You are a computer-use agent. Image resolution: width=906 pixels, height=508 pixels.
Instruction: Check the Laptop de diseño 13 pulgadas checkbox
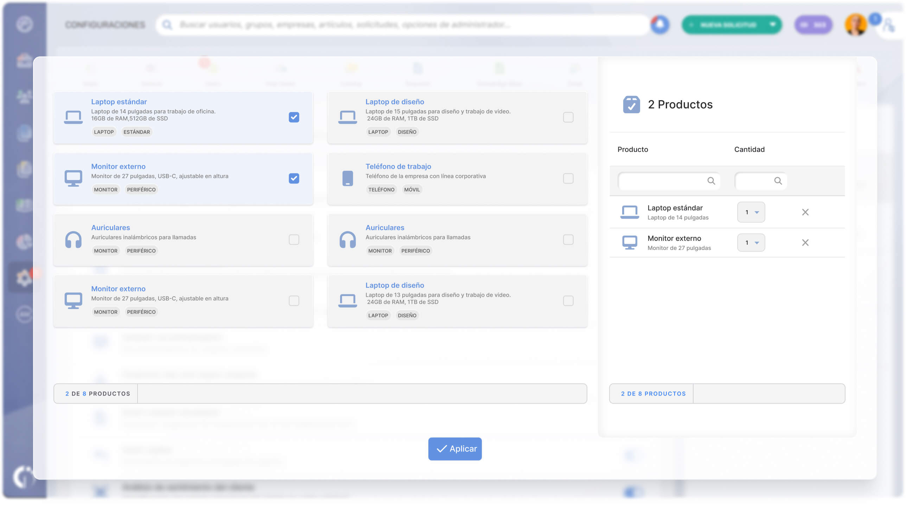point(568,301)
